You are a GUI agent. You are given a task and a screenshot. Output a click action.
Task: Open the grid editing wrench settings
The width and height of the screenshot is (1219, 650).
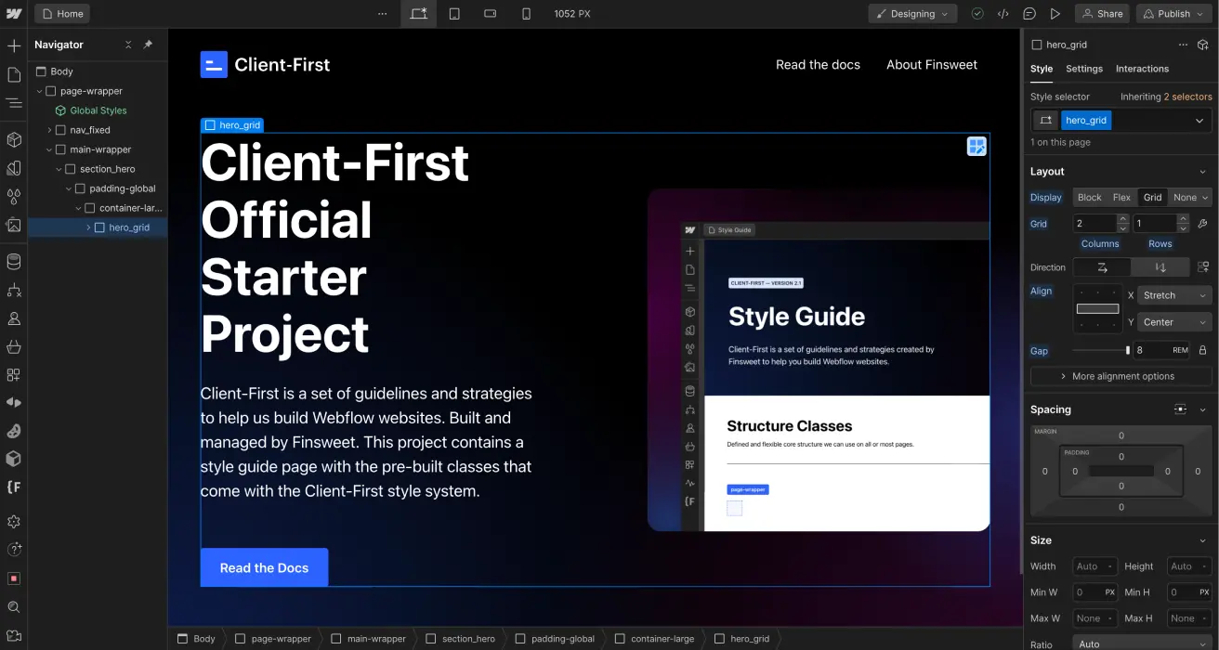(x=1204, y=223)
